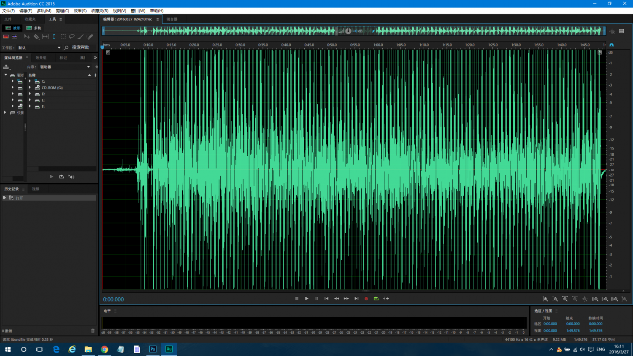Click zoom out time icon
Screen dimensions: 633x356
coord(575,299)
